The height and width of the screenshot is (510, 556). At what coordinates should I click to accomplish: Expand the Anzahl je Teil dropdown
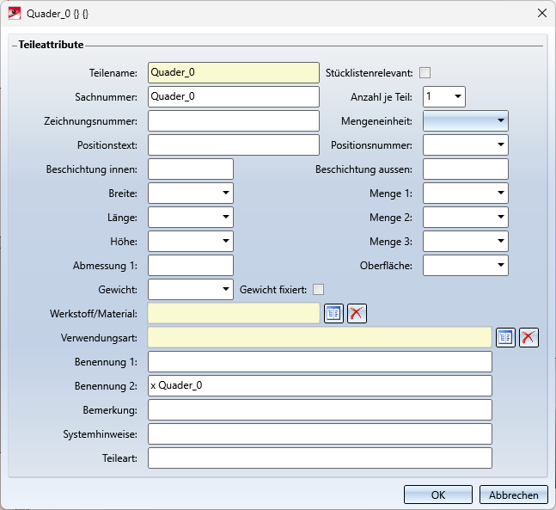(457, 97)
